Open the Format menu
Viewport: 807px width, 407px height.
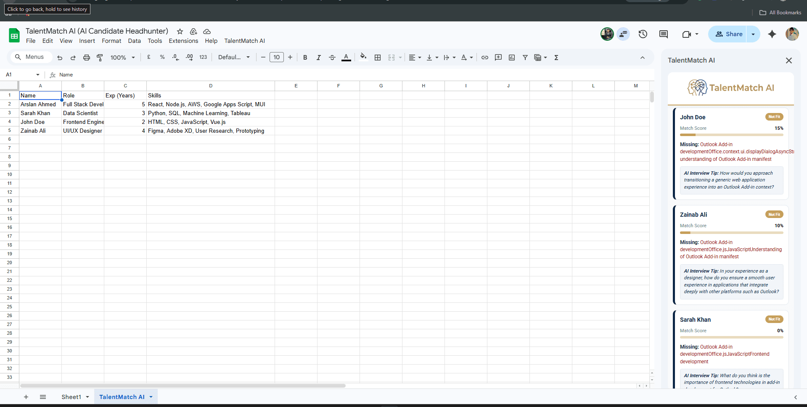tap(111, 41)
